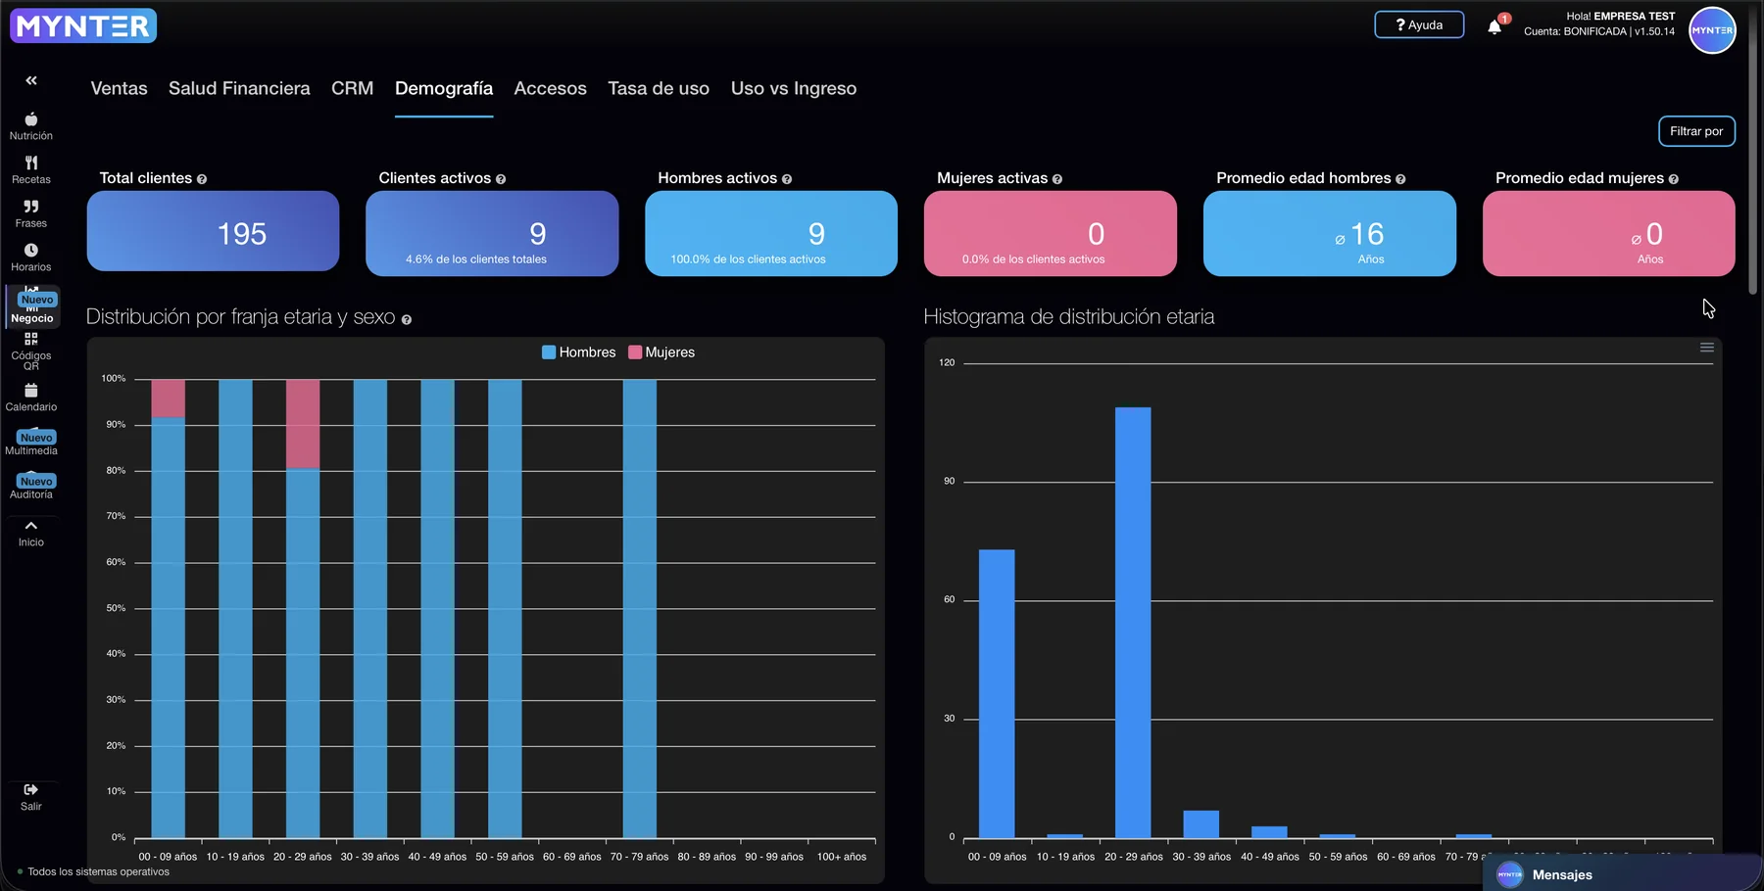
Task: Open the Mensajes chat widget
Action: pos(1622,874)
